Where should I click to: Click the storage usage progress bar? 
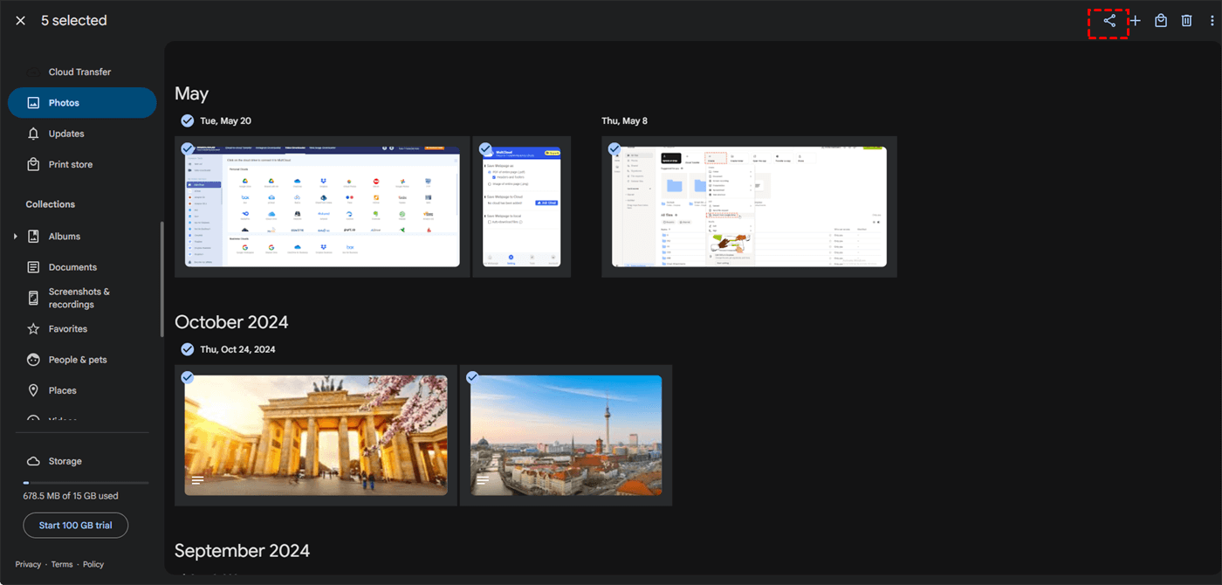pyautogui.click(x=86, y=483)
